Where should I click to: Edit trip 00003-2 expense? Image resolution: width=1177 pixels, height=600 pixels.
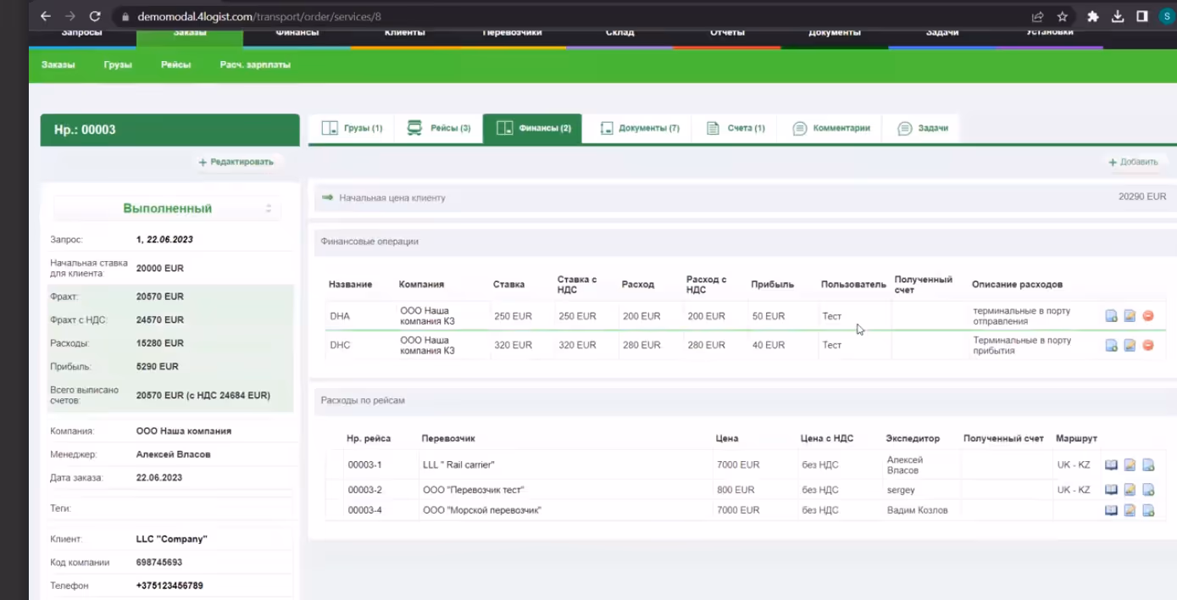pos(1130,490)
